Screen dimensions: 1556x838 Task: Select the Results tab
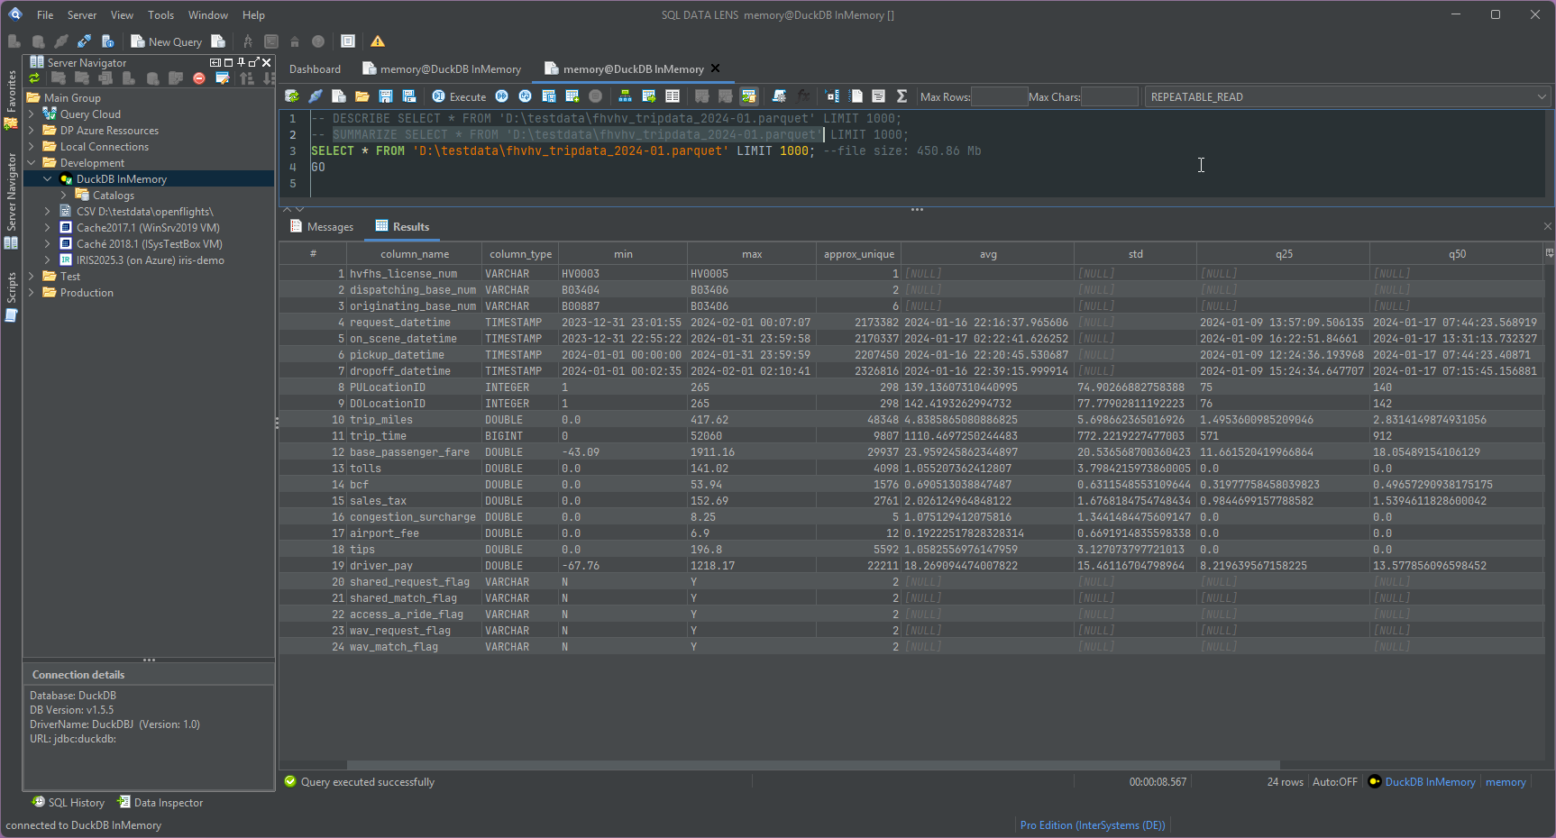coord(402,226)
